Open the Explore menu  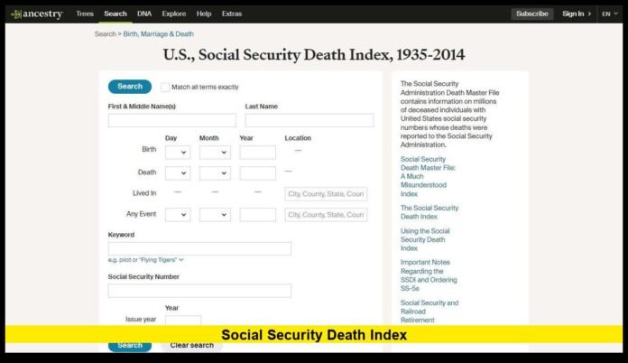(x=174, y=14)
